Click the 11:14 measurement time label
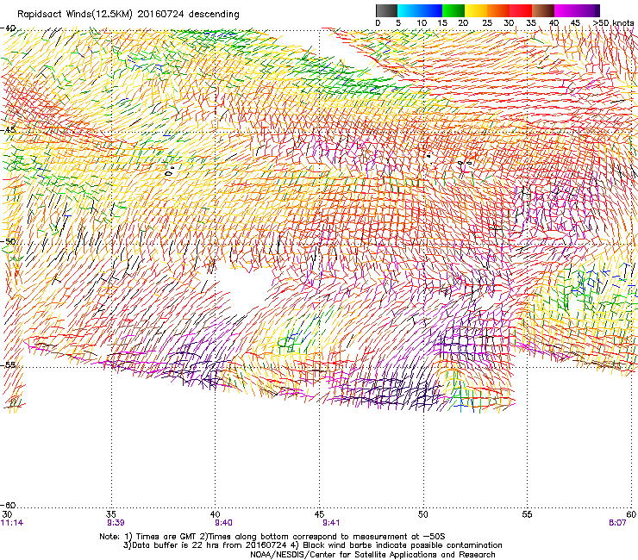The image size is (638, 560). 12,523
